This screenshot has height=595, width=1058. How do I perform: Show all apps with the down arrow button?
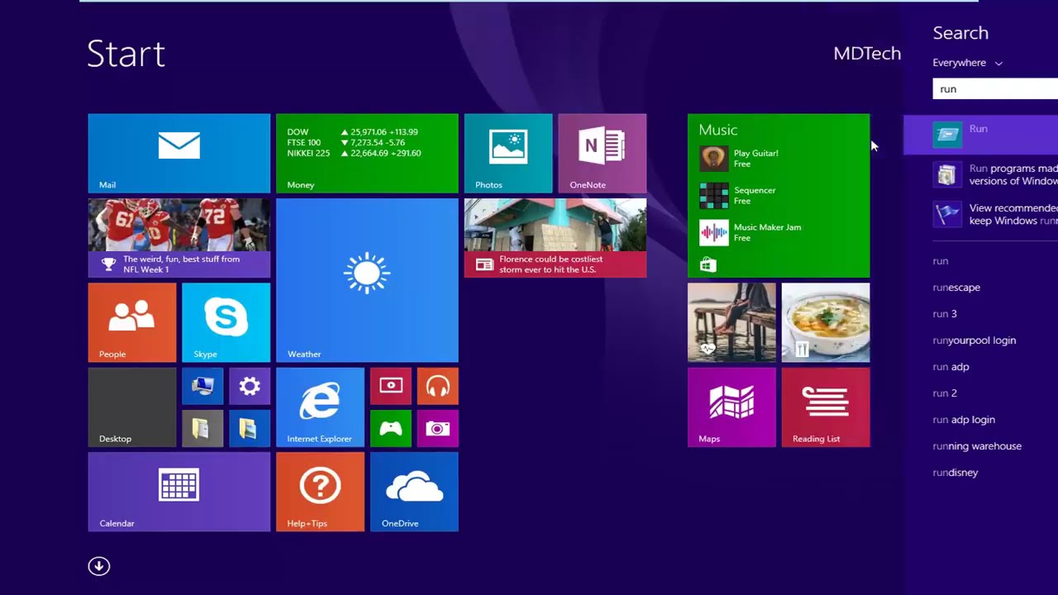[x=99, y=566]
